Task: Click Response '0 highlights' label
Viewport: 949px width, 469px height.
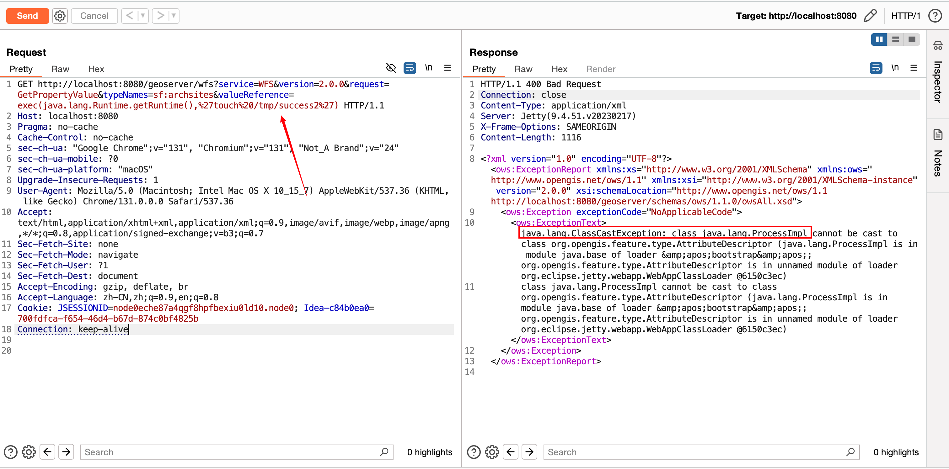Action: [896, 452]
